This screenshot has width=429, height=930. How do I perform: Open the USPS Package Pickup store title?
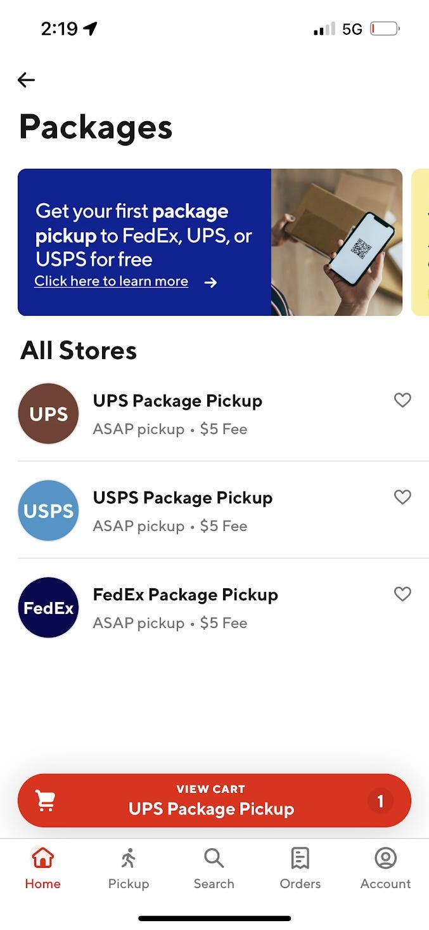coord(182,498)
